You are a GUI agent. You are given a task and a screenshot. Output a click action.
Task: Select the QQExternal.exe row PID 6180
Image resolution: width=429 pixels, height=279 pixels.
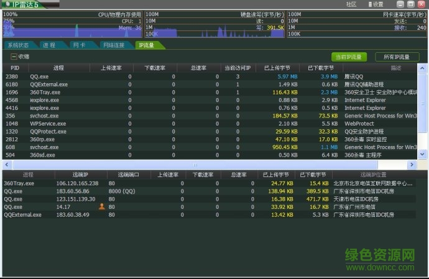click(x=210, y=85)
